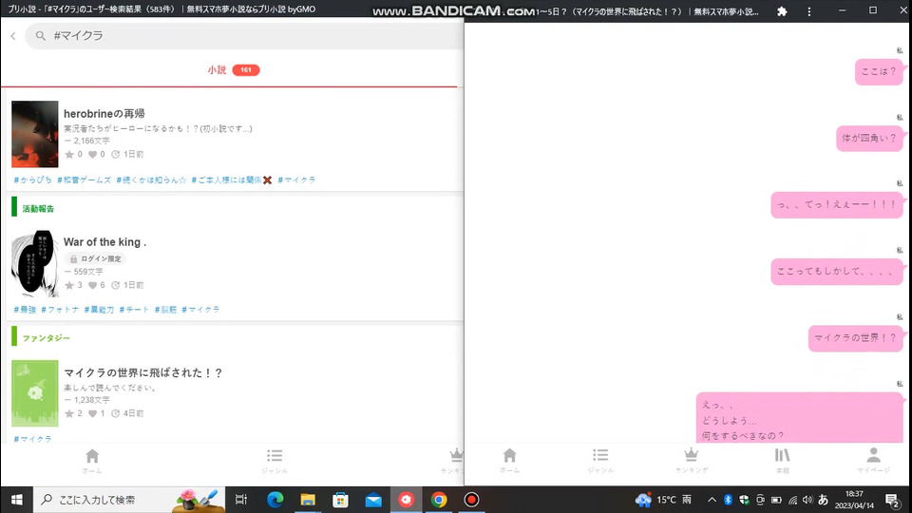Screen dimensions: 912x513
Task: Click the どうしよう… chat bubble
Action: pyautogui.click(x=800, y=418)
